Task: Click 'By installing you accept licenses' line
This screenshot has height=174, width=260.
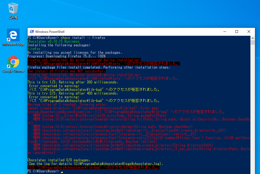Action: pyautogui.click(x=75, y=52)
